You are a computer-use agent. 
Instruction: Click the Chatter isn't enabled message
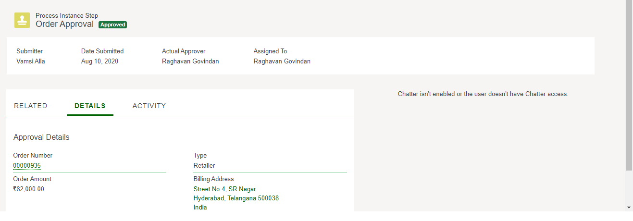coord(483,94)
